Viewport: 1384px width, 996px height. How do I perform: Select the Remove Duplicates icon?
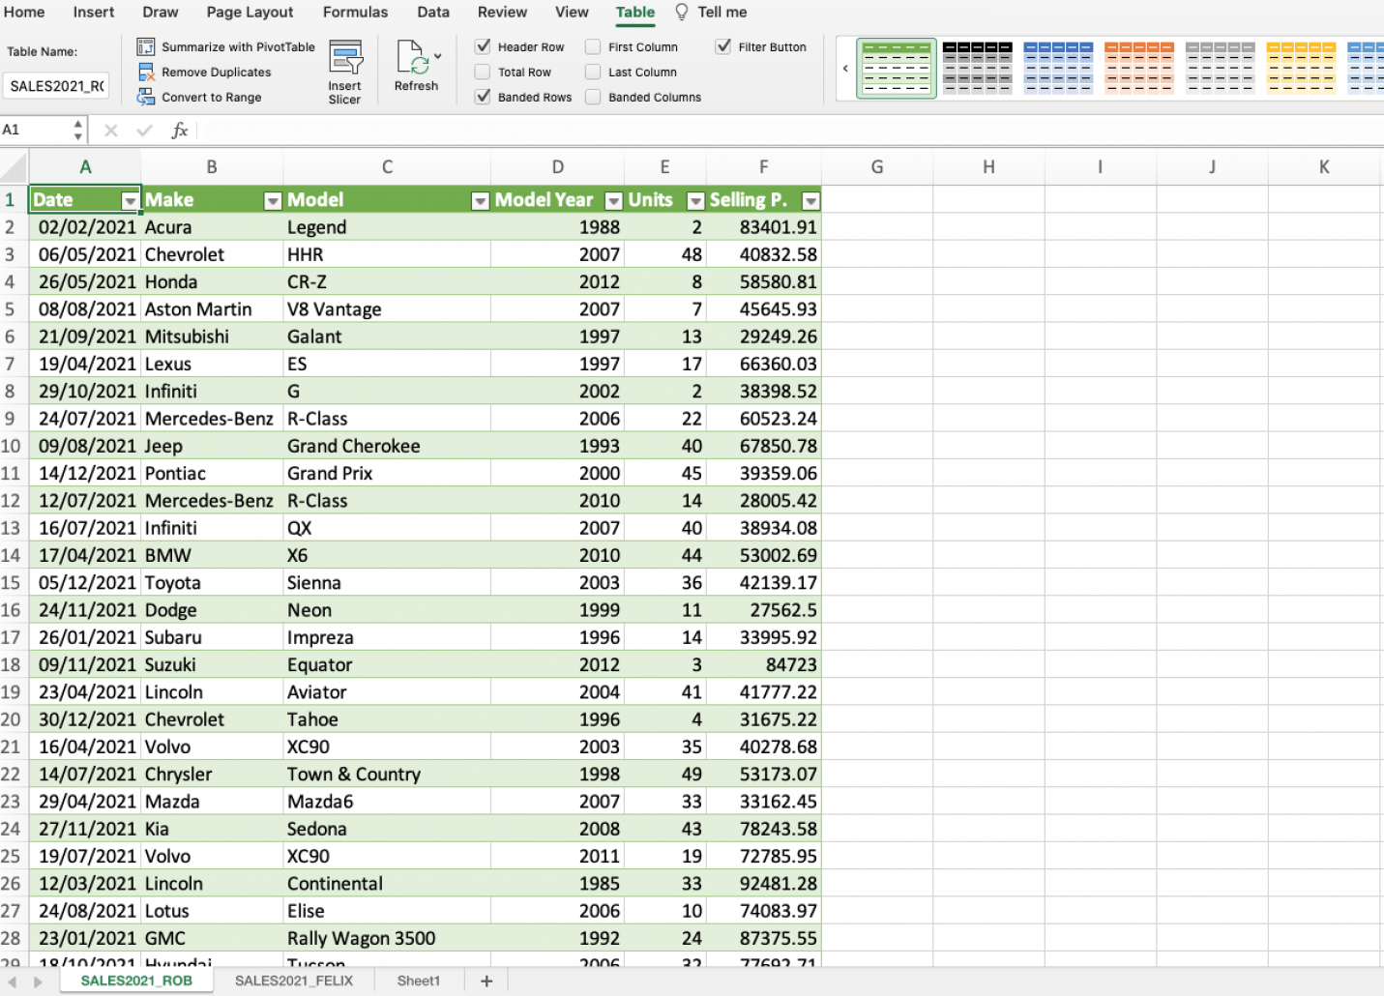[x=146, y=72]
